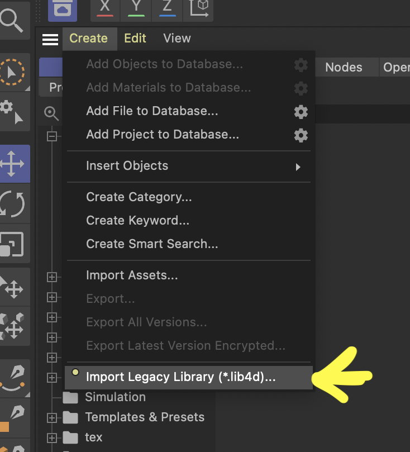The width and height of the screenshot is (410, 452).
Task: Select the Rotate tool
Action: 12,203
